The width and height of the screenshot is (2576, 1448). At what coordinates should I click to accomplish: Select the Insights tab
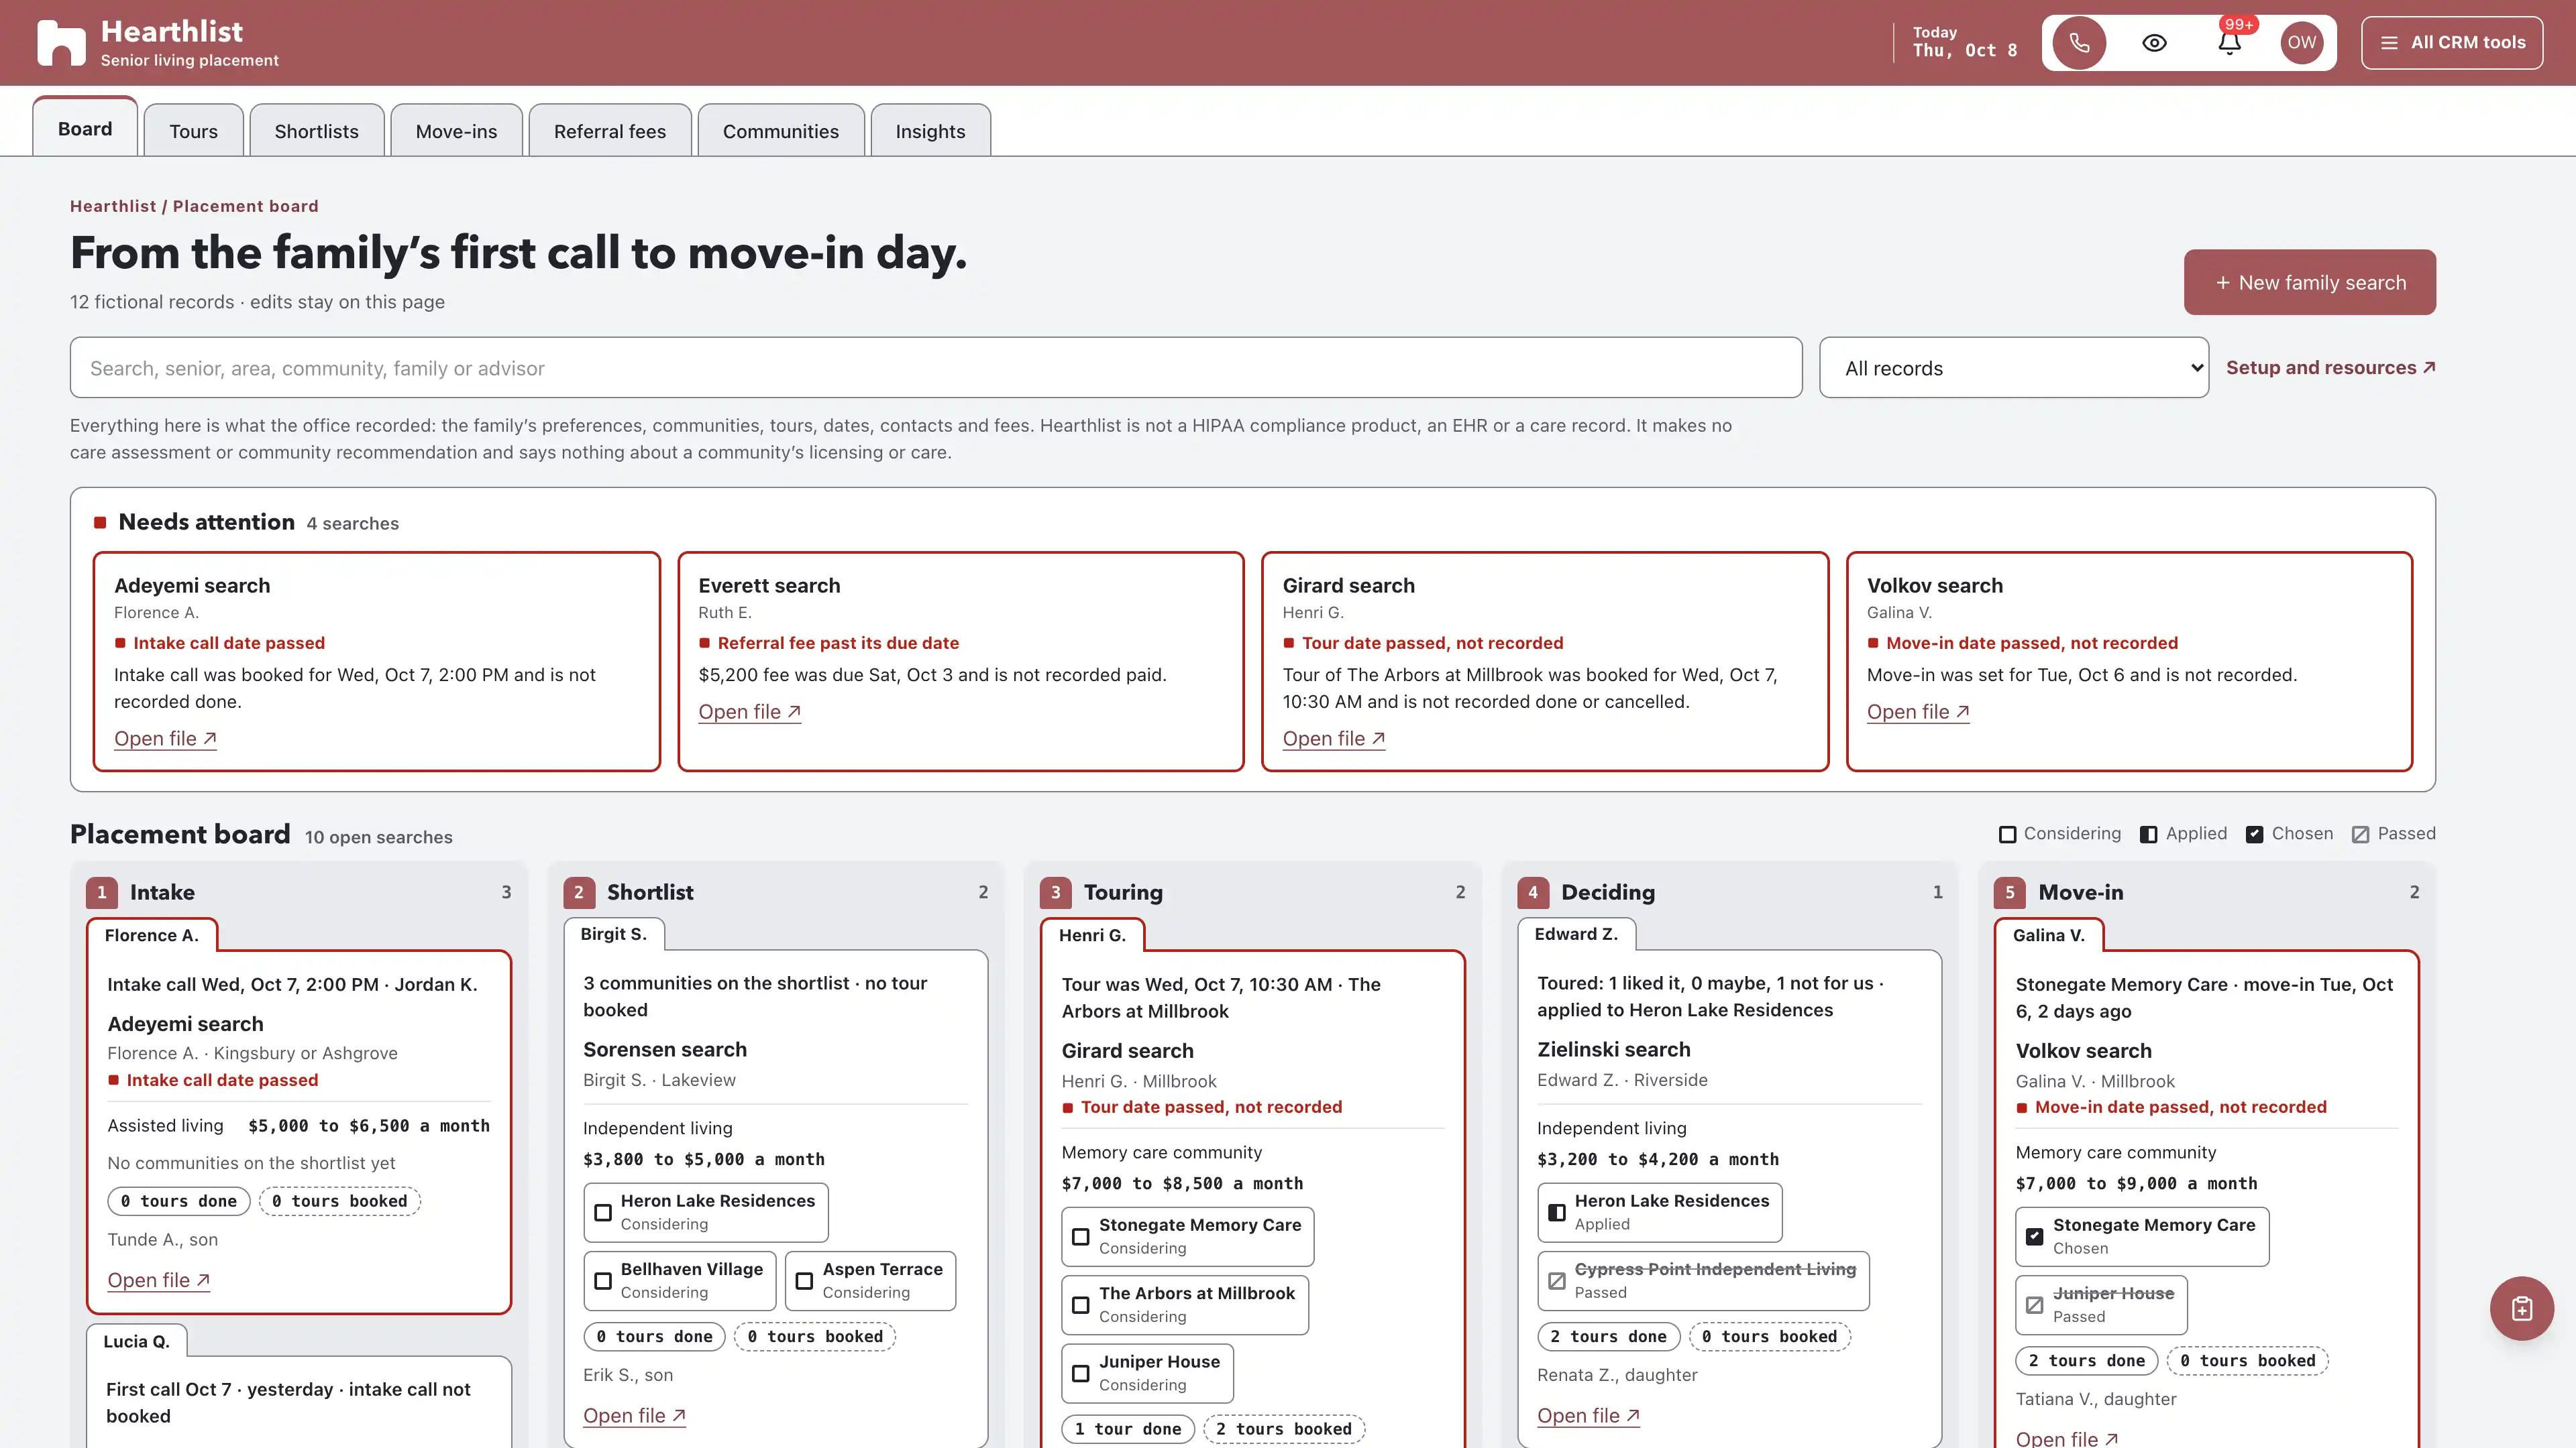tap(930, 131)
